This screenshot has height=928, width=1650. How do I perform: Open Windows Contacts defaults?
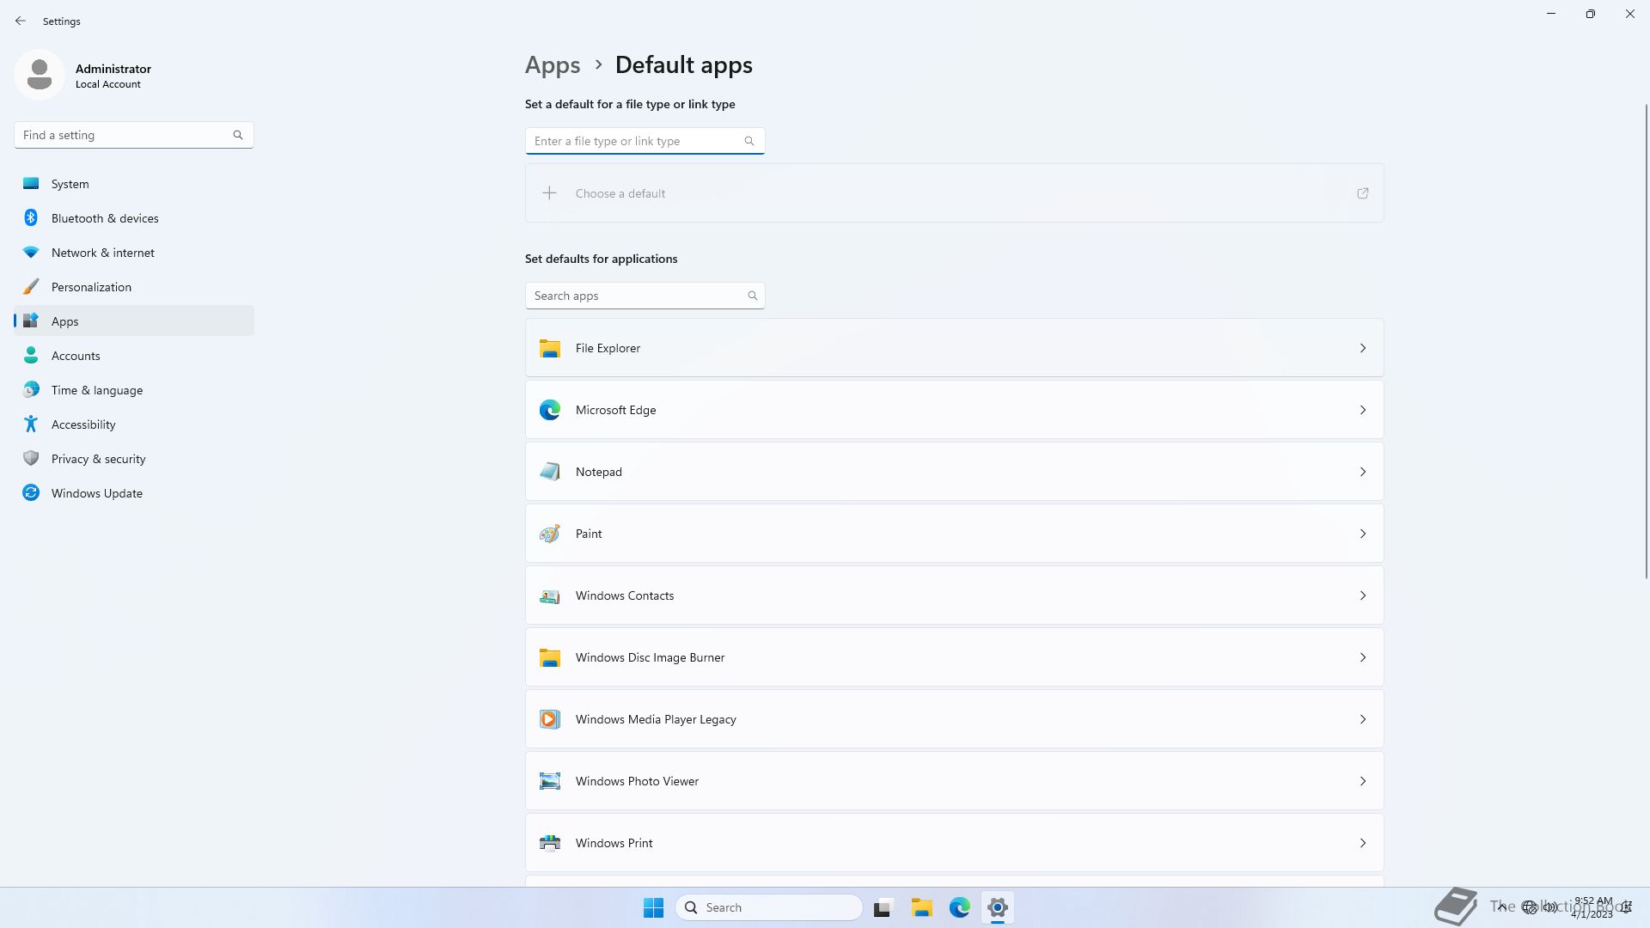pos(954,595)
